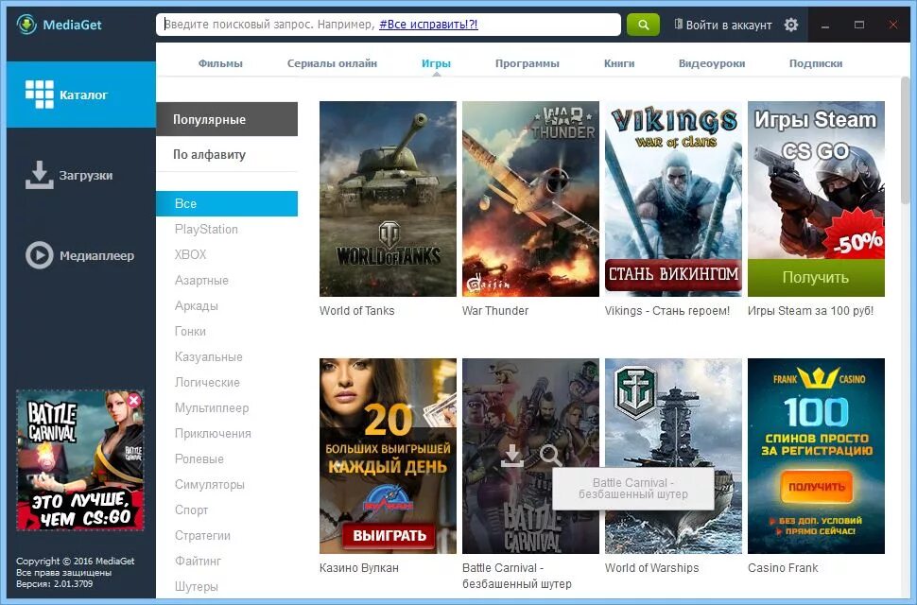This screenshot has height=605, width=917.
Task: Click magnifier icon on Battle Carnival card
Action: coord(550,456)
